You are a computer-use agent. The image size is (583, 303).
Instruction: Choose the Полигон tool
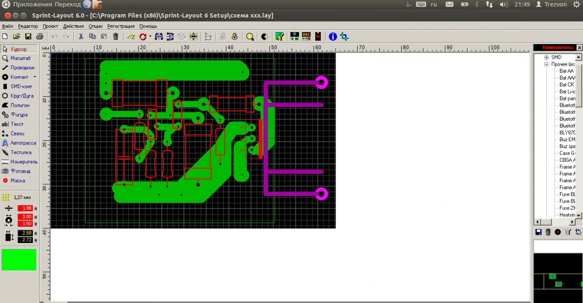[x=19, y=106]
